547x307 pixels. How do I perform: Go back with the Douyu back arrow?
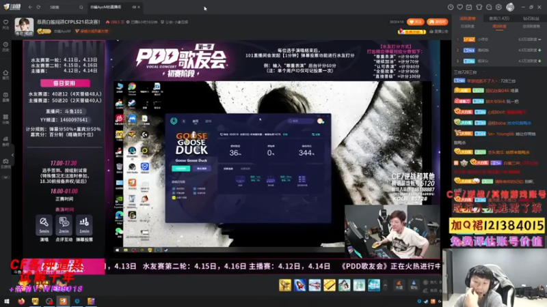30,7
